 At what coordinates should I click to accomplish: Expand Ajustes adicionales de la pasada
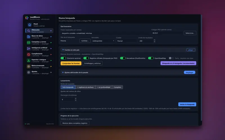189,73
